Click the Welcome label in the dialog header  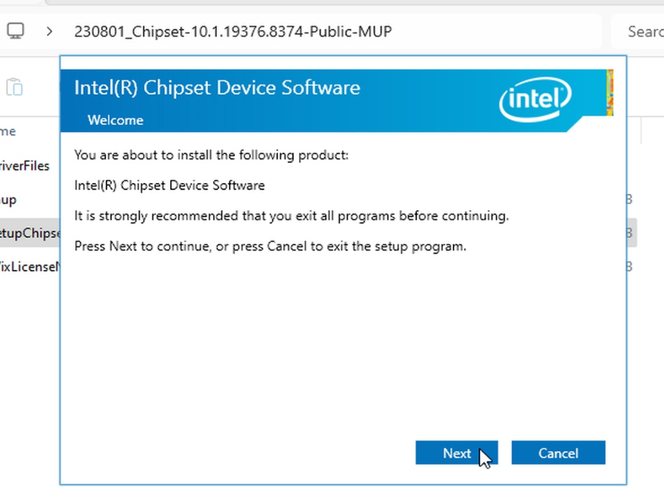point(115,120)
